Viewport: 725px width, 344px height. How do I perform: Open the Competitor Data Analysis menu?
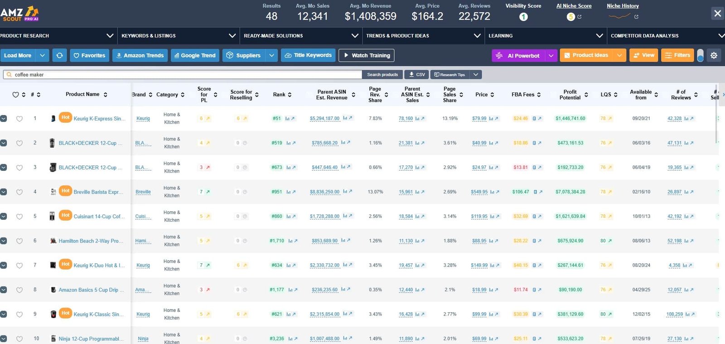666,35
